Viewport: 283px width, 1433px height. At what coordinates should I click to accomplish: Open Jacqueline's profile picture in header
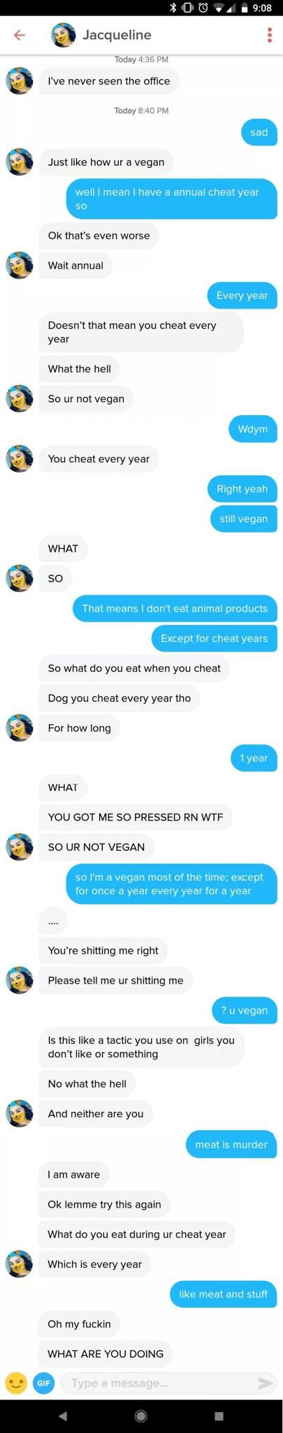(64, 35)
